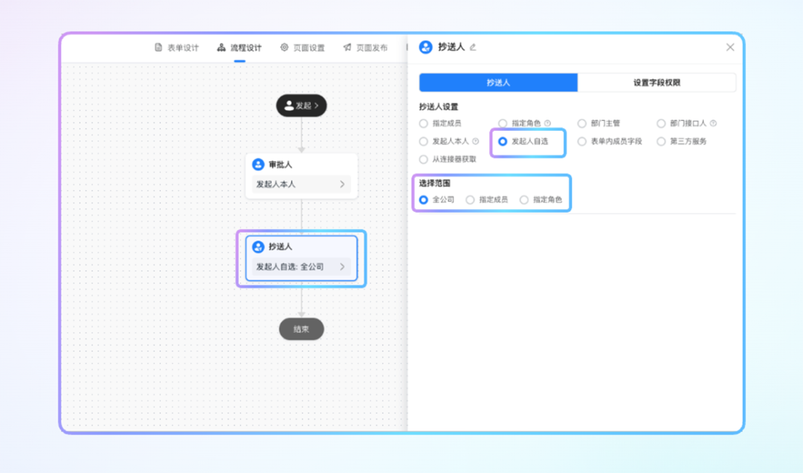The height and width of the screenshot is (473, 803).
Task: Expand the 发起人自选: 全公司 row chevron
Action: [x=342, y=267]
